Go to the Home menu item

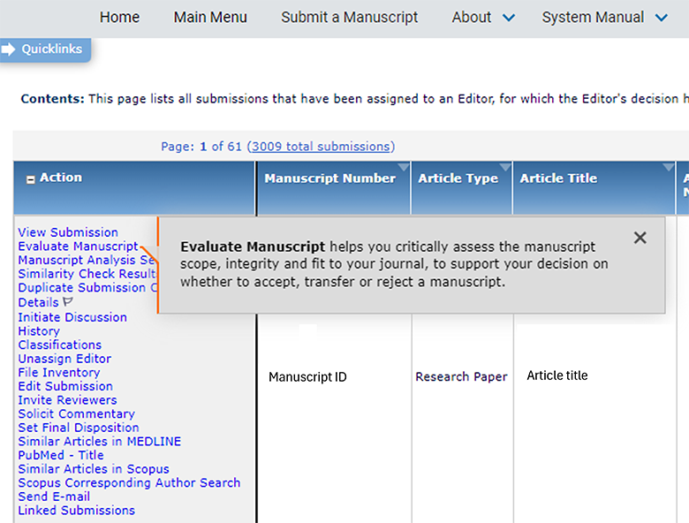coord(119,17)
